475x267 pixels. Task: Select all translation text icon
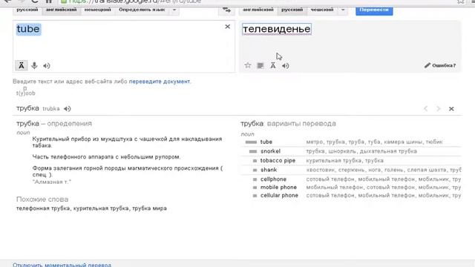(x=261, y=65)
